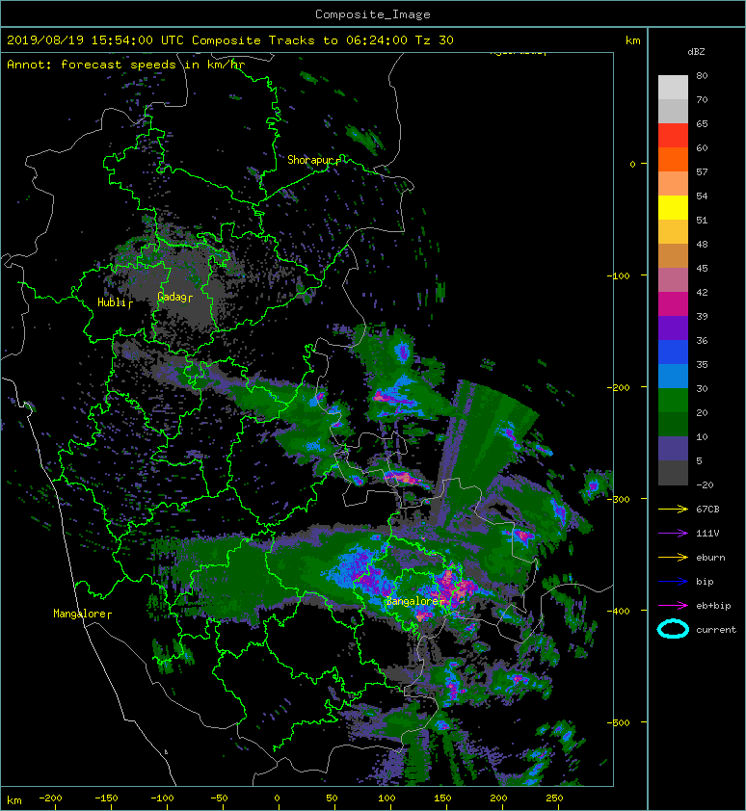The image size is (746, 811).
Task: Pick the bright yellow dBZ color swatch
Action: [x=673, y=208]
